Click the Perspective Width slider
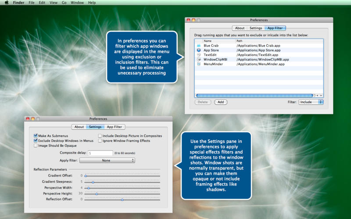This screenshot has height=219, width=351. tap(122, 188)
